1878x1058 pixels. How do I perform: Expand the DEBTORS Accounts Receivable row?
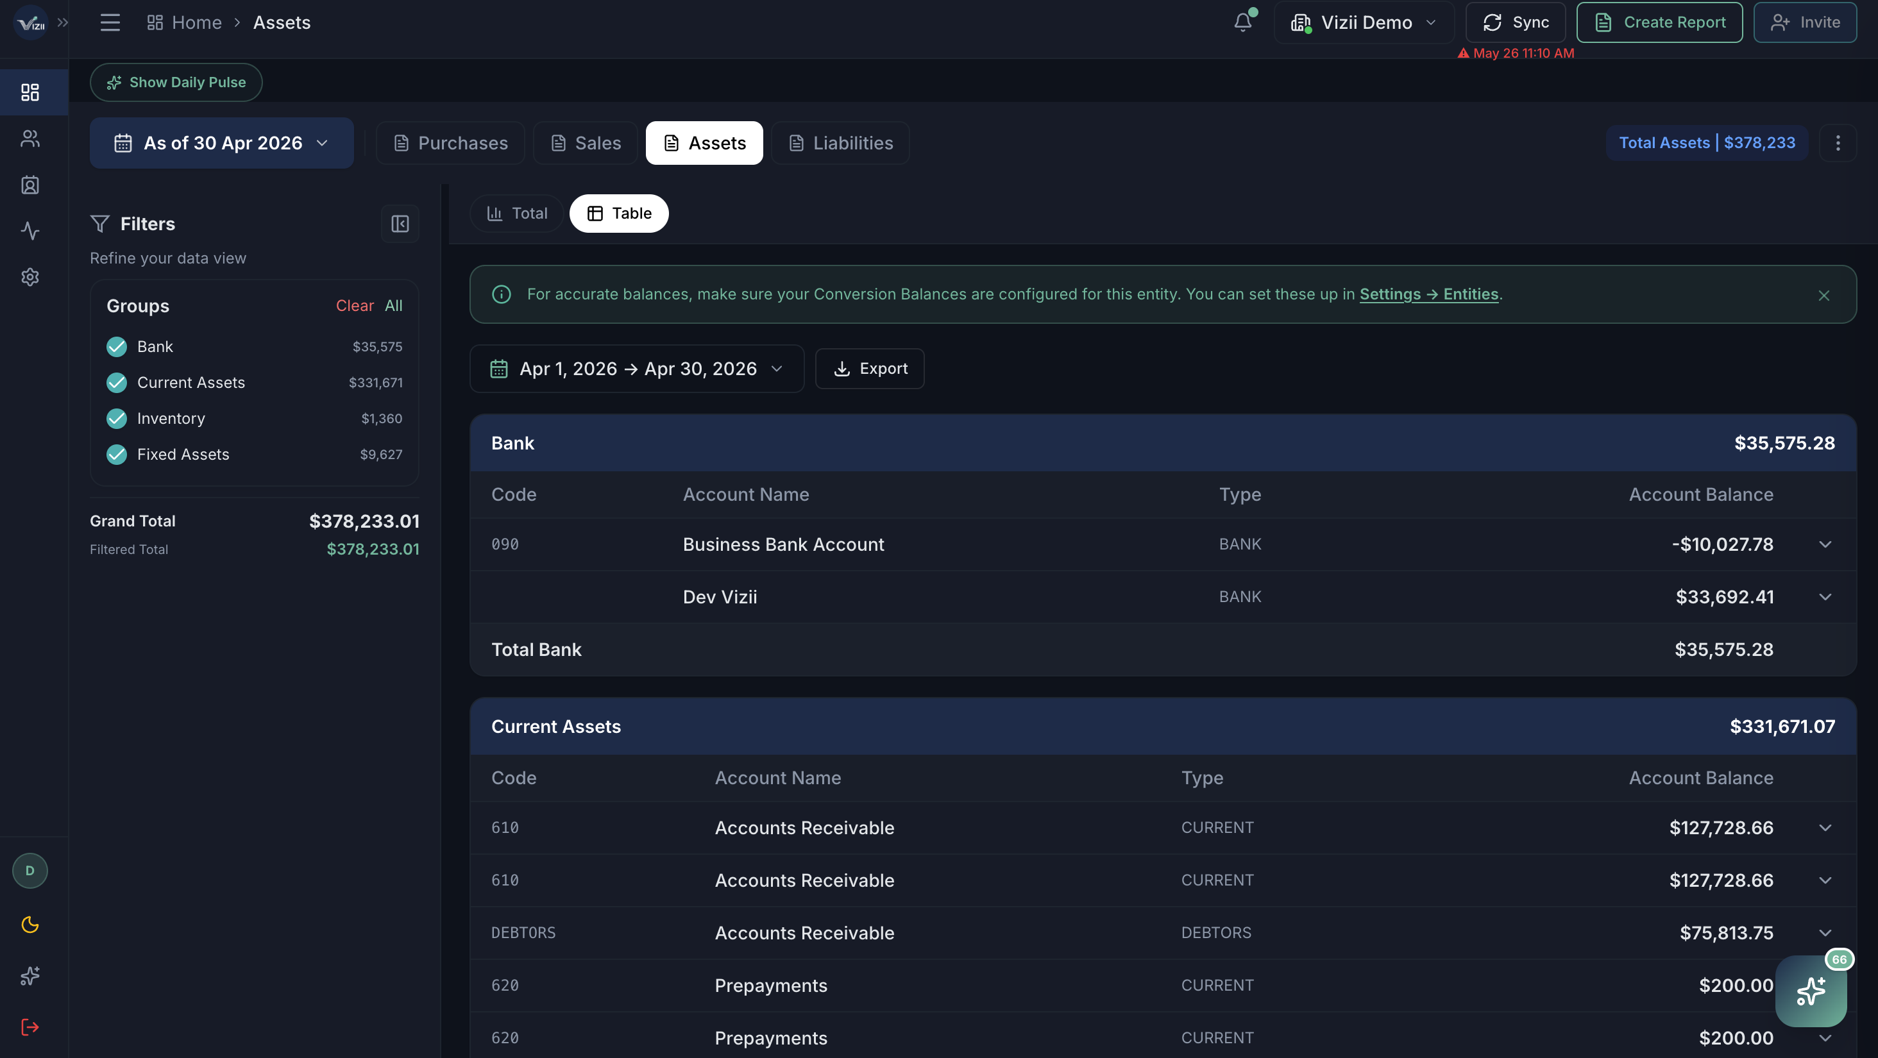coord(1825,933)
